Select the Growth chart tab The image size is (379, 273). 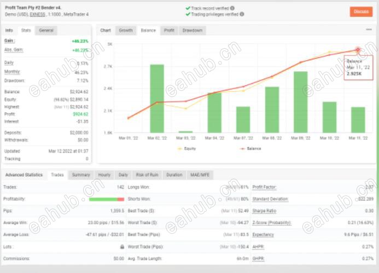[x=126, y=31]
